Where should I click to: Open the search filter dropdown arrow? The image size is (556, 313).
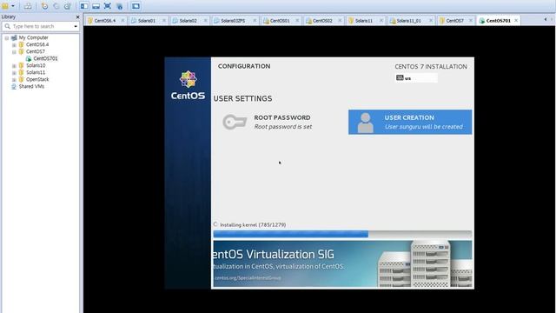pyautogui.click(x=76, y=26)
